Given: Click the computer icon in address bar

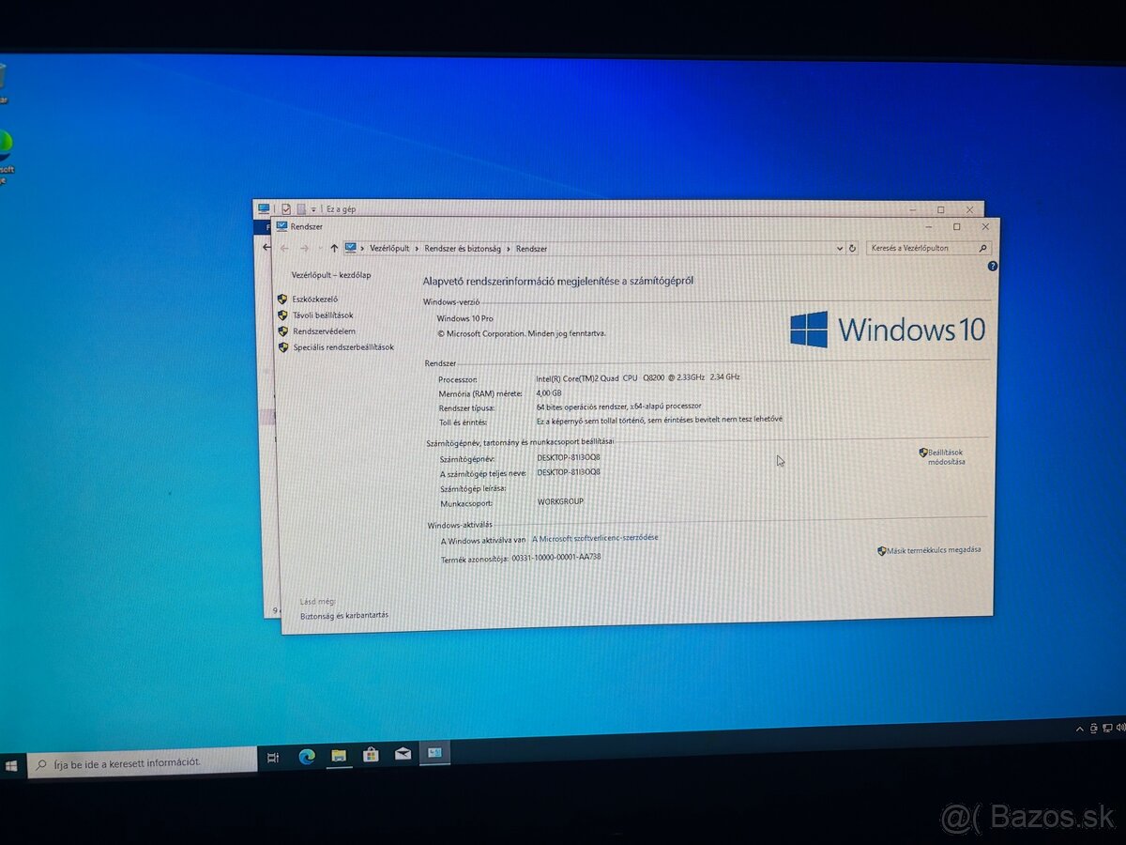Looking at the screenshot, I should coord(350,248).
